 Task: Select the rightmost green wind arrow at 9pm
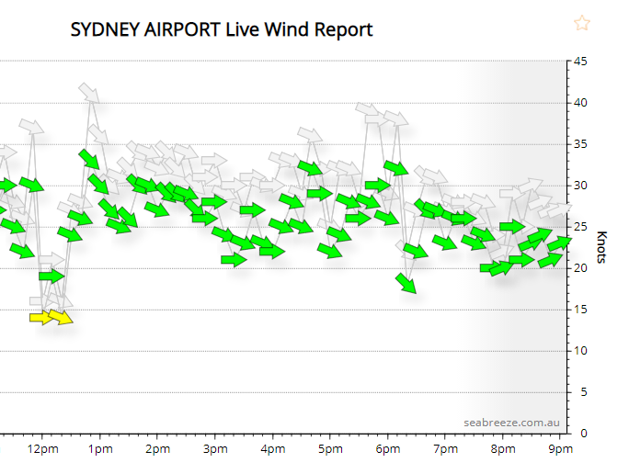(x=560, y=243)
